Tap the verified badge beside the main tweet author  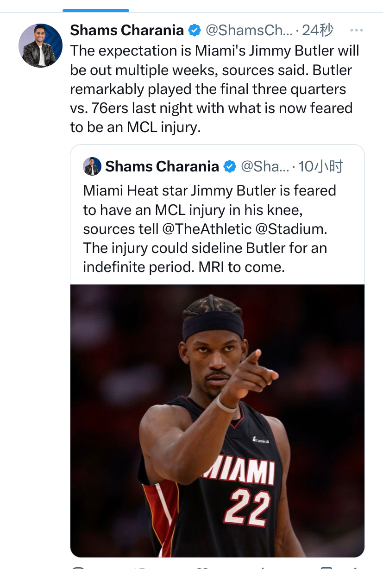click(x=195, y=31)
